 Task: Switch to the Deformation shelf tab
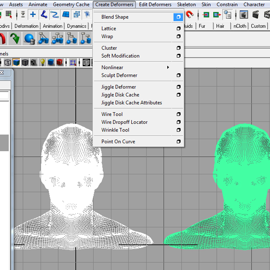pos(26,26)
